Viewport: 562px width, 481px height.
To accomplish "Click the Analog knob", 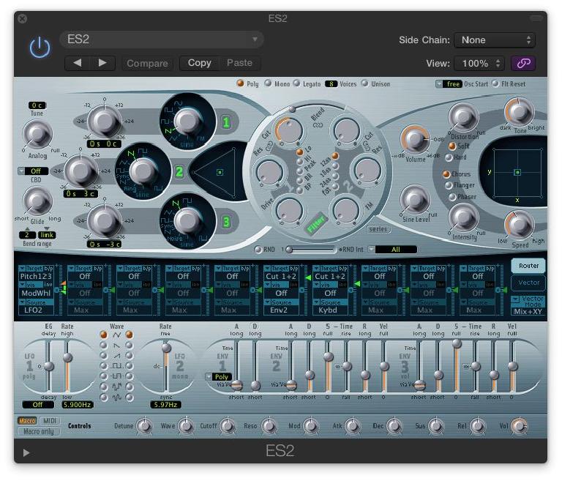I will 37,135.
